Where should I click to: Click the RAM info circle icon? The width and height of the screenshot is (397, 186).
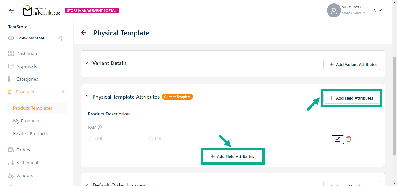coord(100,127)
